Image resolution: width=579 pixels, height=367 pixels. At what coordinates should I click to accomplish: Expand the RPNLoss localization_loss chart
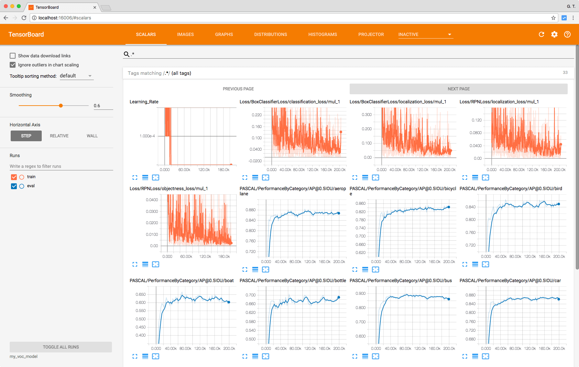pos(465,178)
